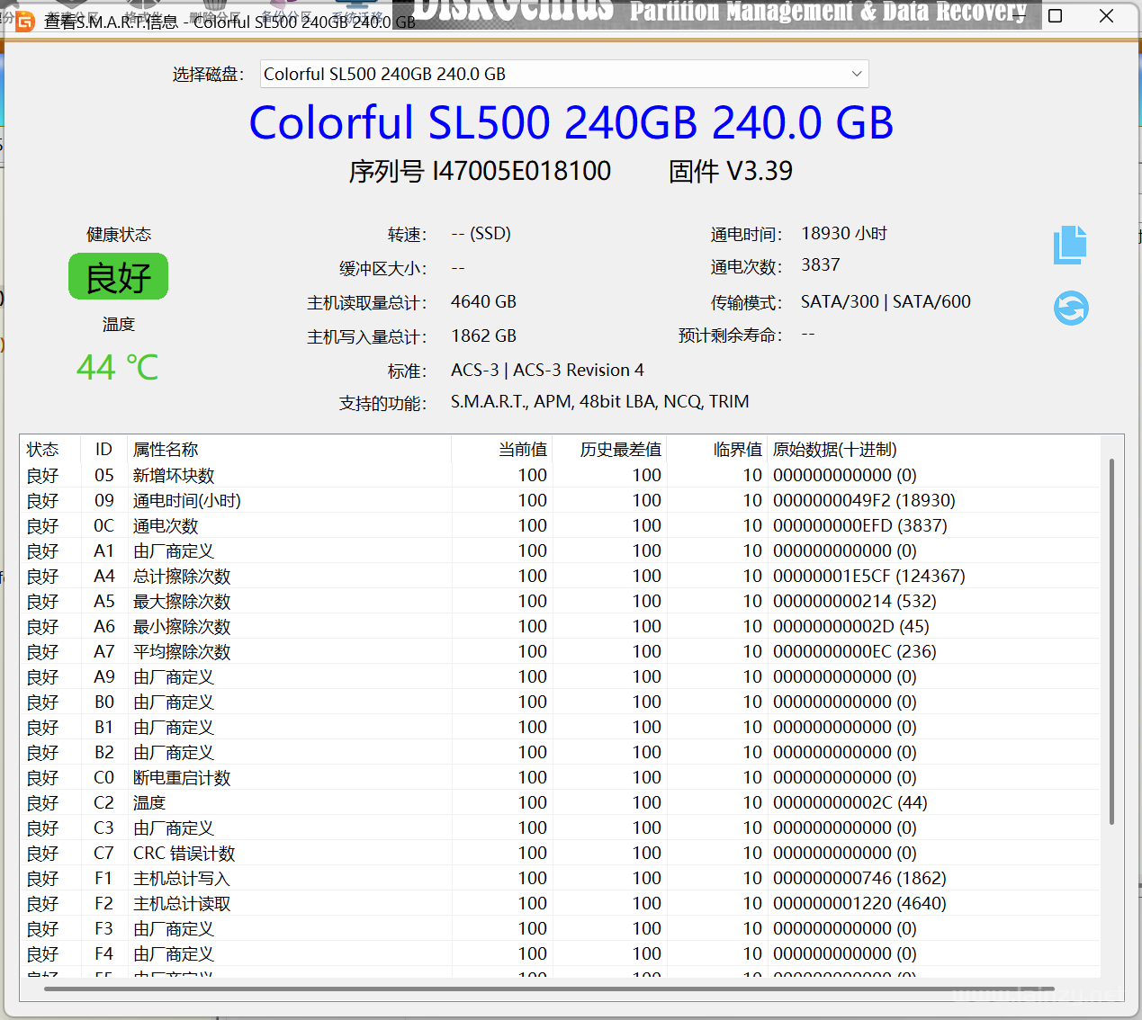Sort by the 状态 column header
The image size is (1142, 1020).
[43, 450]
